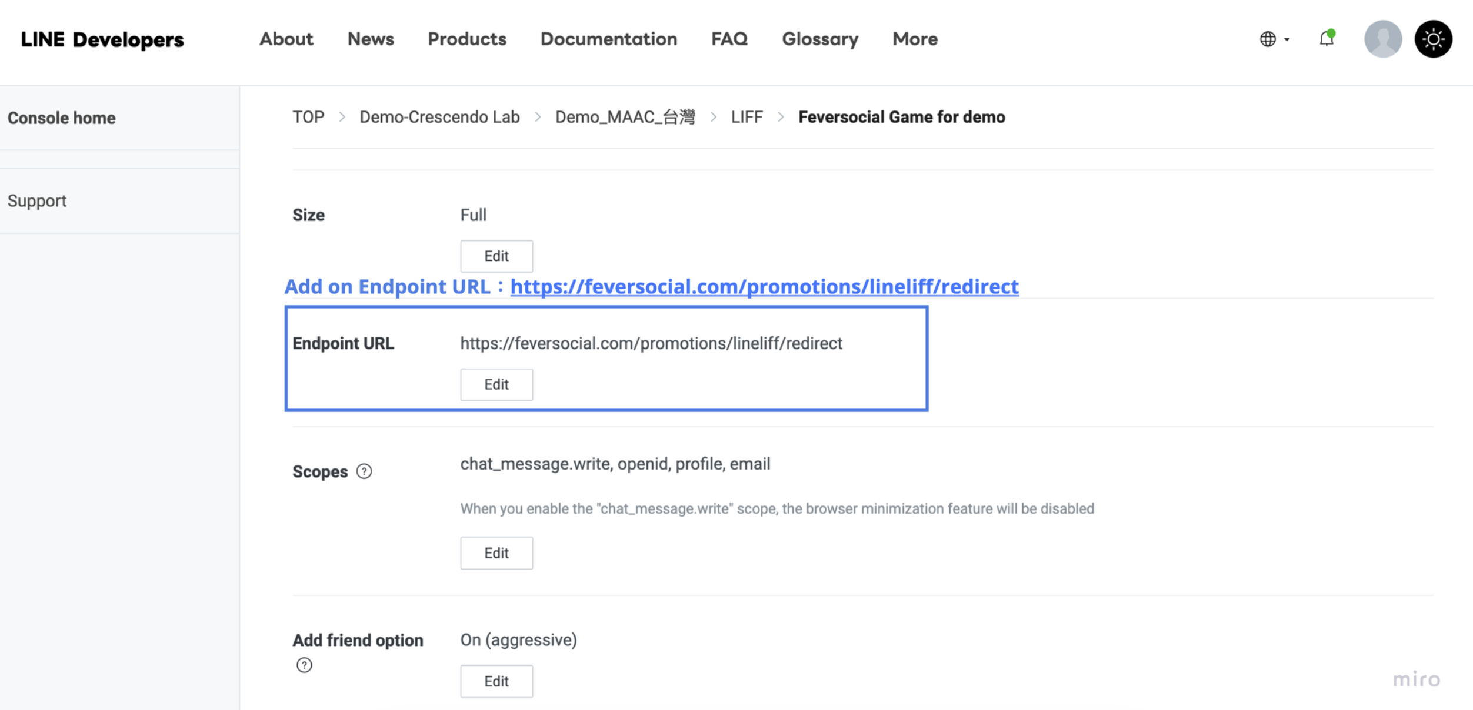Image resolution: width=1473 pixels, height=710 pixels.
Task: Open the About menu
Action: click(286, 39)
